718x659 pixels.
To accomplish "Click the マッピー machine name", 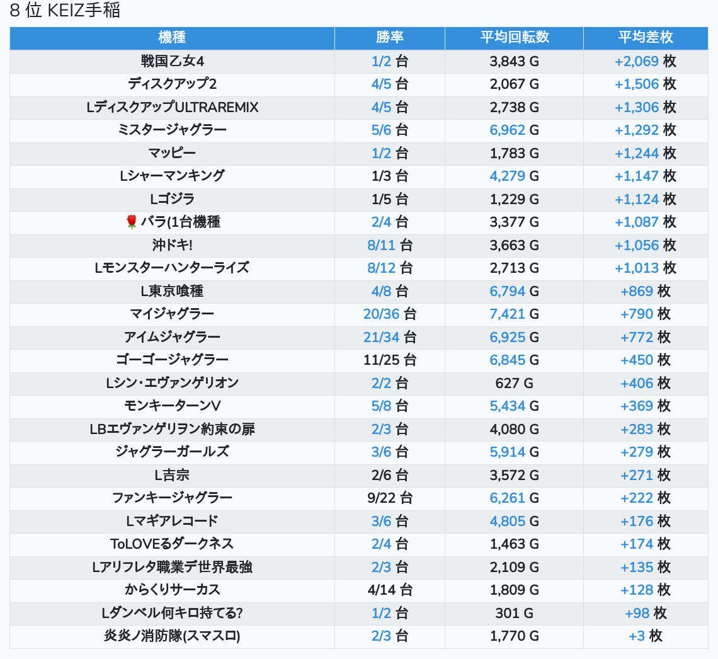I will tap(172, 153).
